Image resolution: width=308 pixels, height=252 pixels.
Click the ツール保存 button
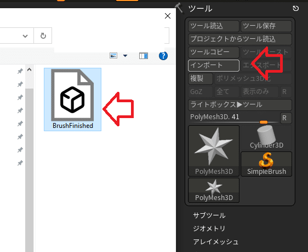pos(266,26)
